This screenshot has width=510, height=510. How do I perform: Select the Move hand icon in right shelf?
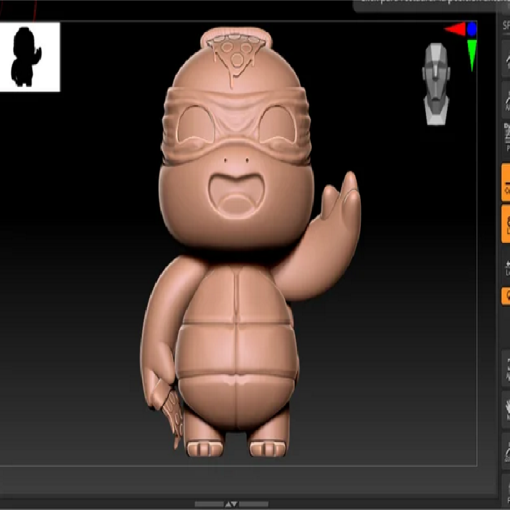(x=507, y=410)
